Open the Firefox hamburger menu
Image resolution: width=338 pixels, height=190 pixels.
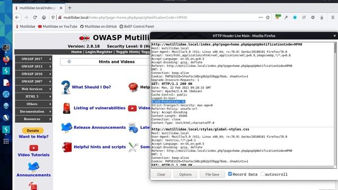coord(333,17)
